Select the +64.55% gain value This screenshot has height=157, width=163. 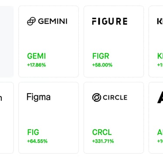tap(37, 141)
